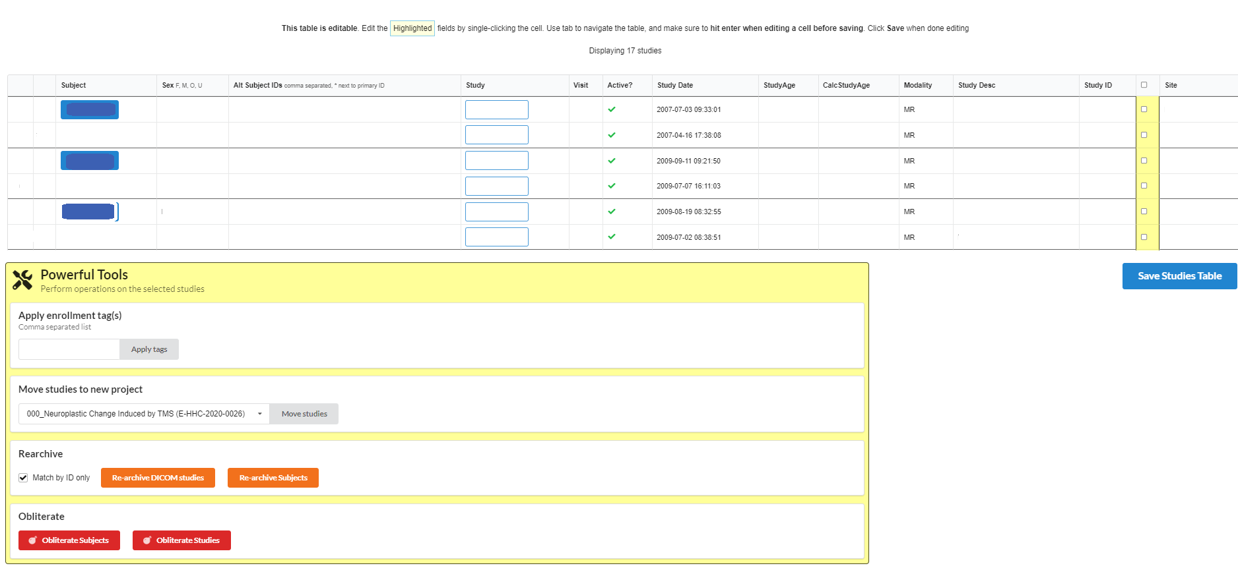This screenshot has width=1238, height=572.
Task: Uncheck the Match by ID only checkbox
Action: click(24, 478)
